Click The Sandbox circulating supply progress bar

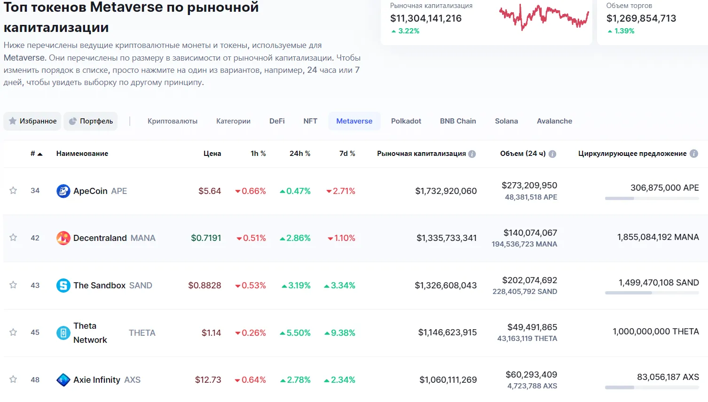click(x=652, y=293)
